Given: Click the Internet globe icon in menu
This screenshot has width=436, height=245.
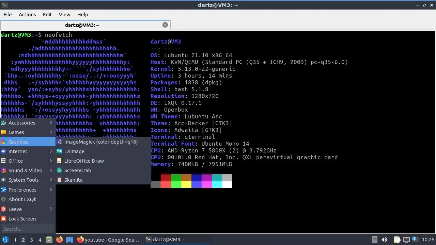Looking at the screenshot, I should tap(3, 151).
